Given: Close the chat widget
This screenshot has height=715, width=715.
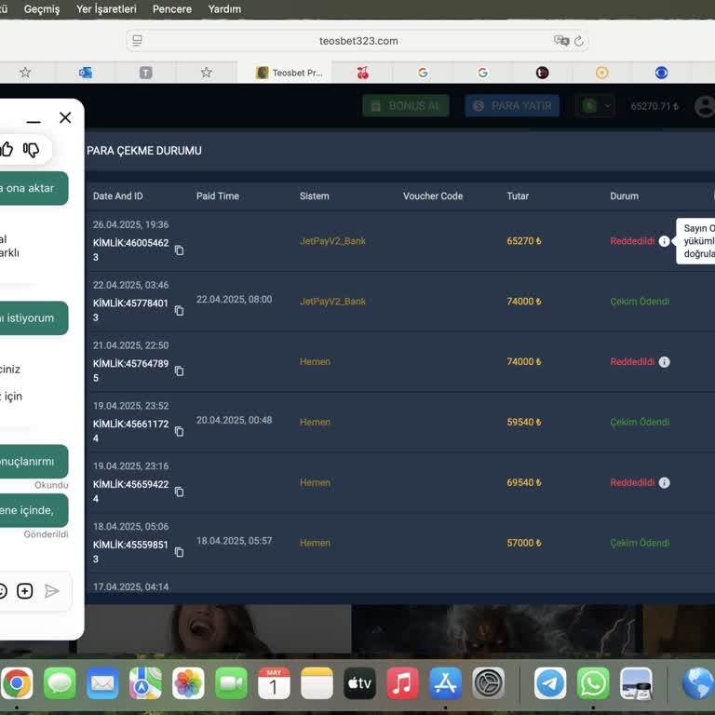Looking at the screenshot, I should pos(65,117).
